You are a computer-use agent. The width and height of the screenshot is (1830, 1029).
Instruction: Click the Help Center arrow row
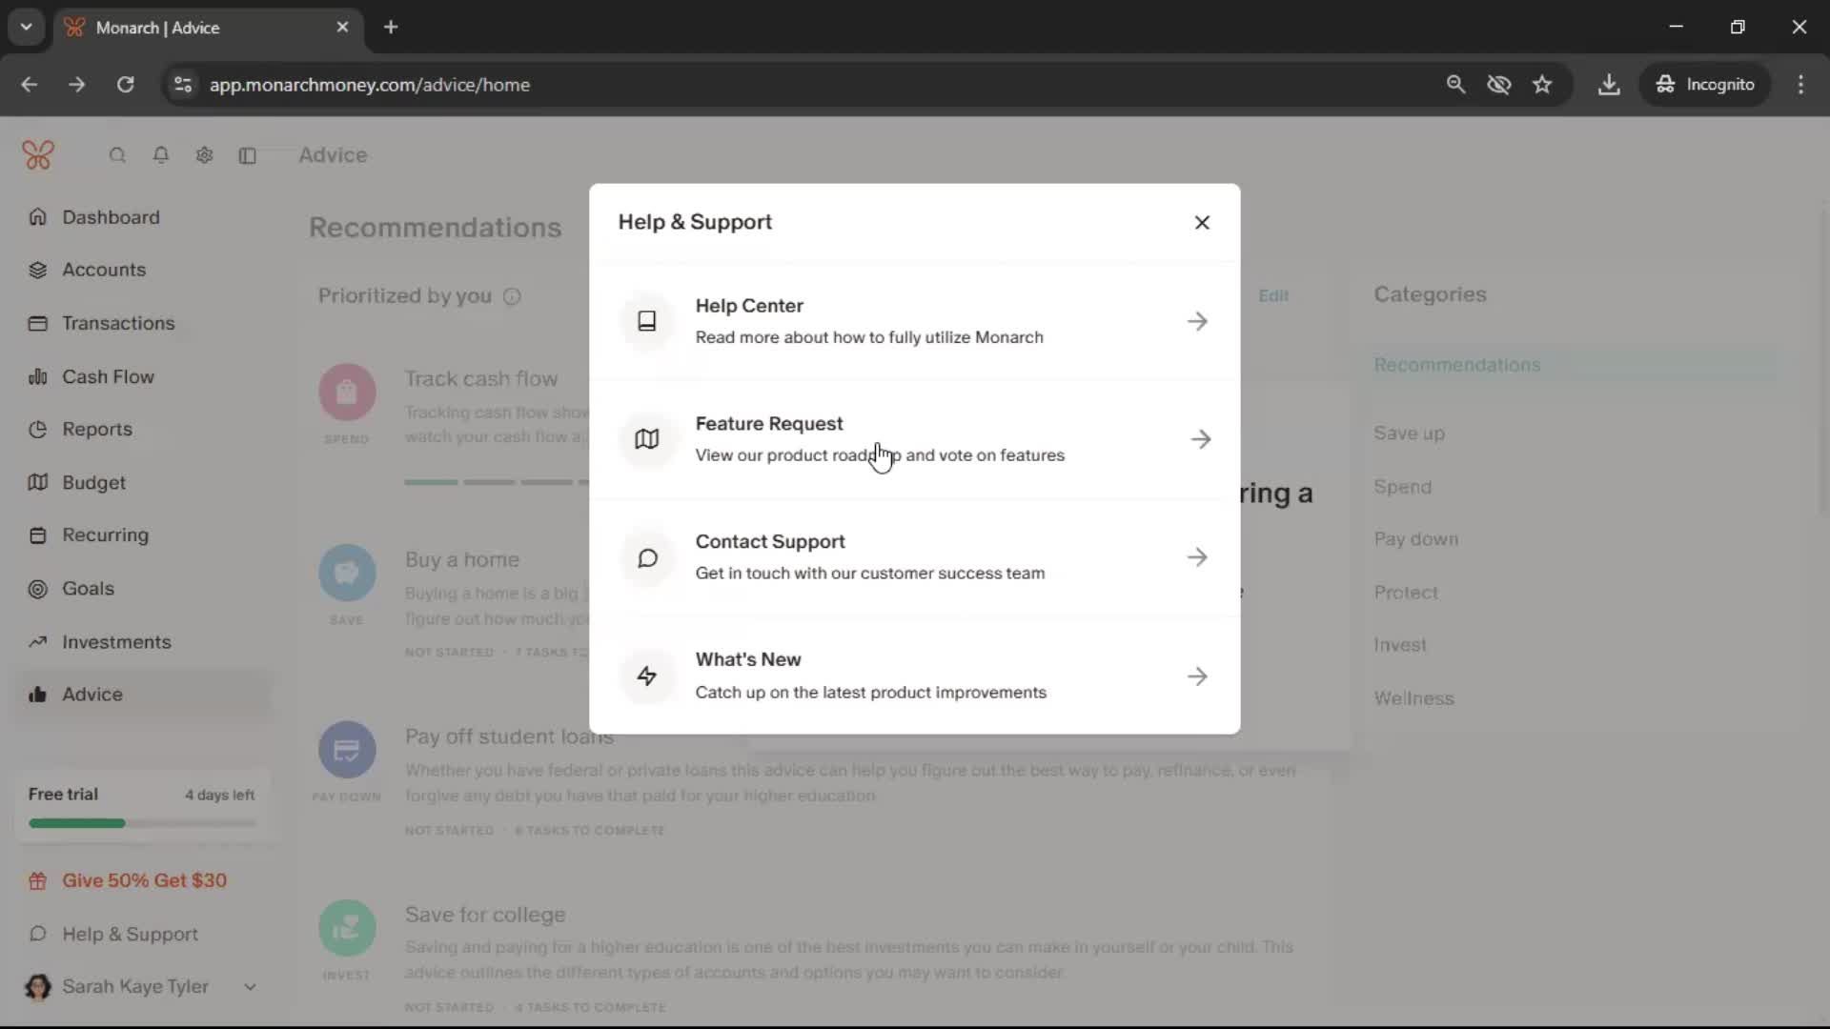click(1197, 321)
